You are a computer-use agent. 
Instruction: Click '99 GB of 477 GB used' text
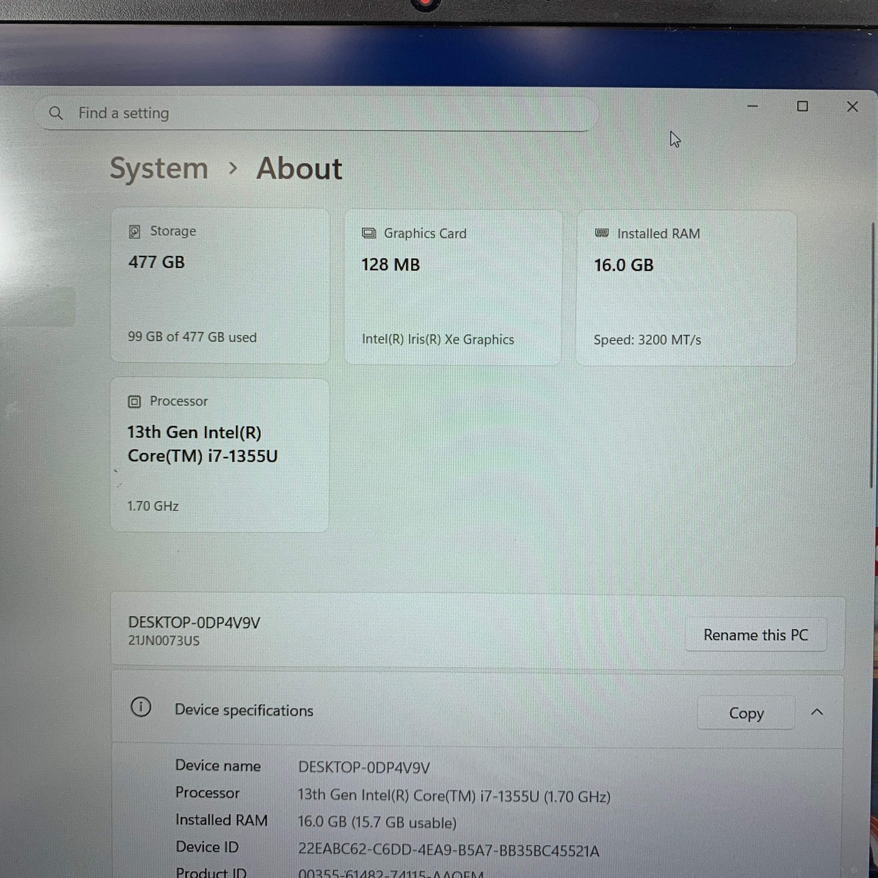[192, 337]
